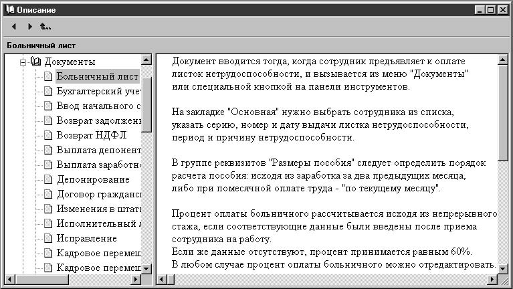Image resolution: width=513 pixels, height=289 pixels.
Task: Click the book icon next to Документы
Action: pyautogui.click(x=36, y=62)
